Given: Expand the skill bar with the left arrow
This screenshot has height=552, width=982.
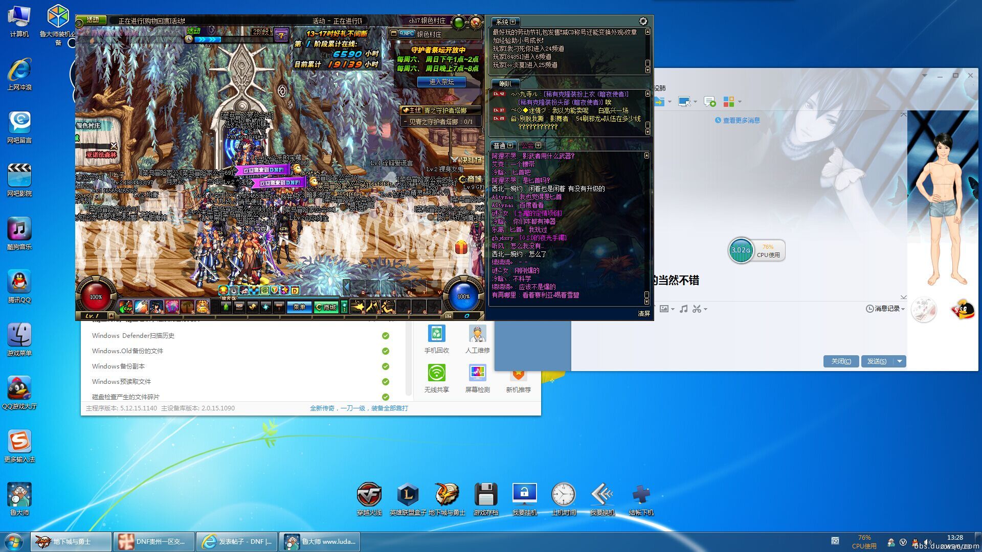Looking at the screenshot, I should 347,288.
